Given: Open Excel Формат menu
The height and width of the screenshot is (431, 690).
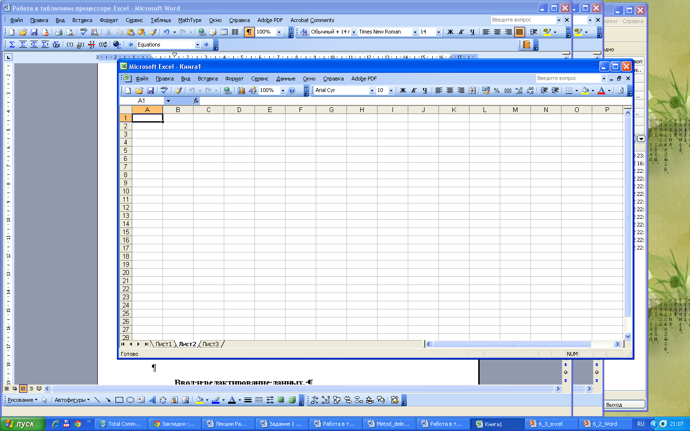Looking at the screenshot, I should tap(234, 79).
